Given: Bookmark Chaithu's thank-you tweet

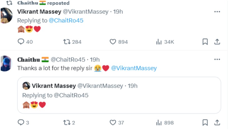Looking at the screenshot, I should (x=205, y=122).
